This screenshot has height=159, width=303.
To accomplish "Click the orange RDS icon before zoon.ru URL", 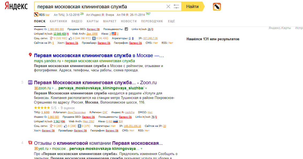I will click(x=36, y=88).
